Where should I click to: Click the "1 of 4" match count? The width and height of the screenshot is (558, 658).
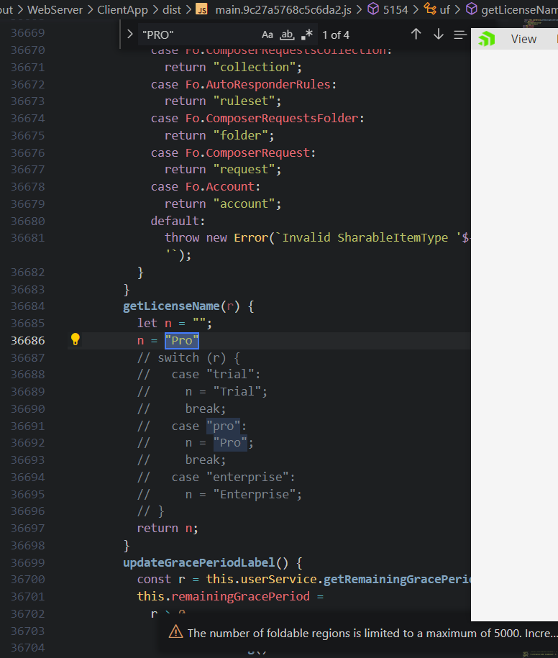(x=336, y=35)
